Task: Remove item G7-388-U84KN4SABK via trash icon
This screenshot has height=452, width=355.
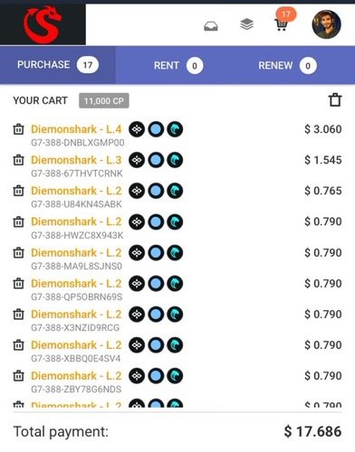Action: [18, 191]
